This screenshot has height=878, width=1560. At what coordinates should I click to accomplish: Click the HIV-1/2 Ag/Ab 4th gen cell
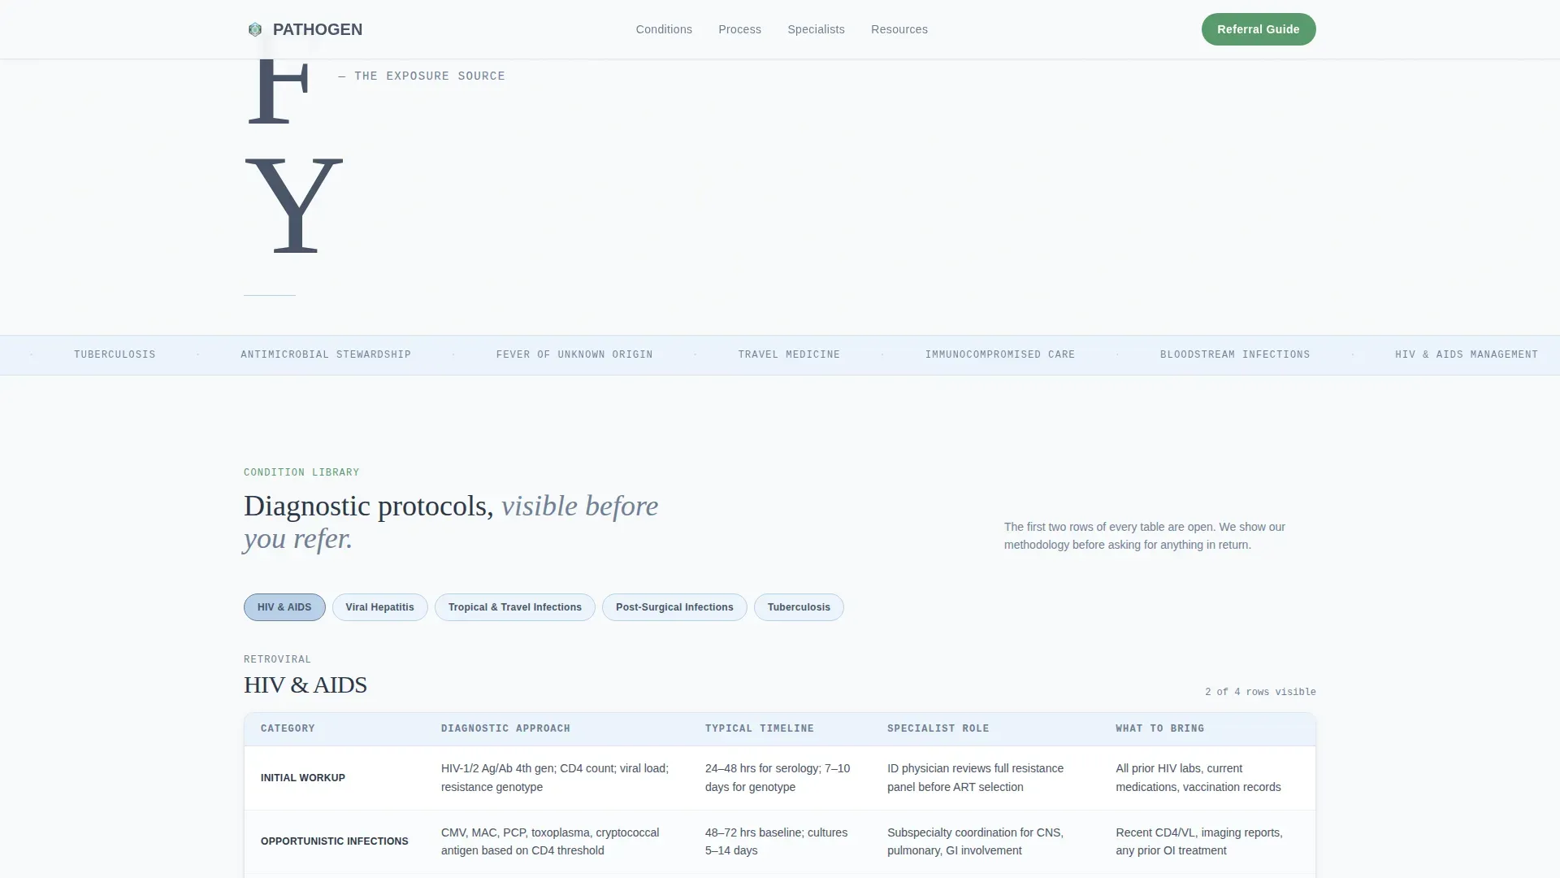[x=555, y=778]
